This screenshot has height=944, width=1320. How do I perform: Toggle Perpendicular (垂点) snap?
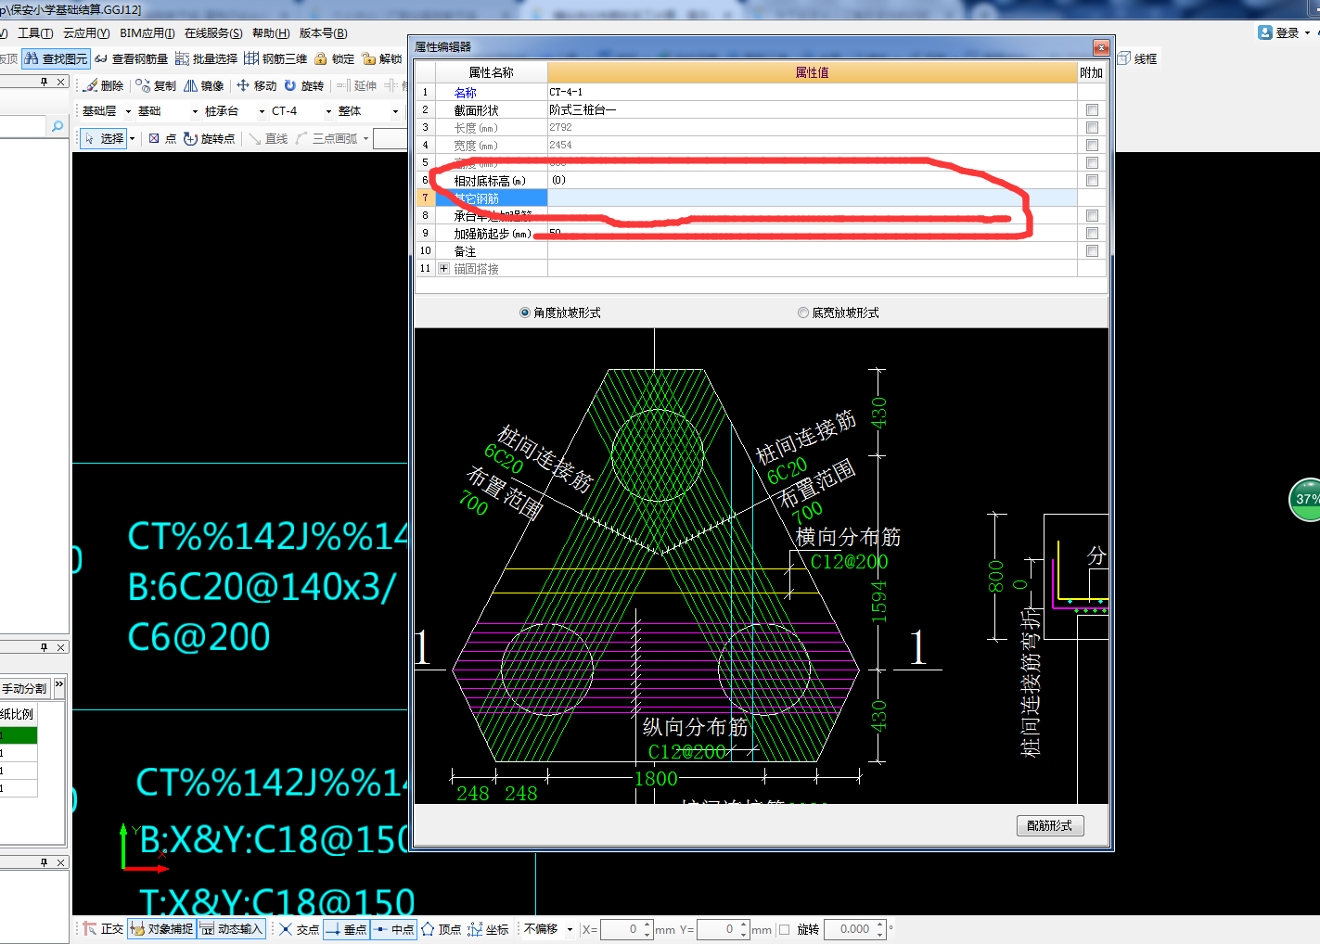point(346,928)
